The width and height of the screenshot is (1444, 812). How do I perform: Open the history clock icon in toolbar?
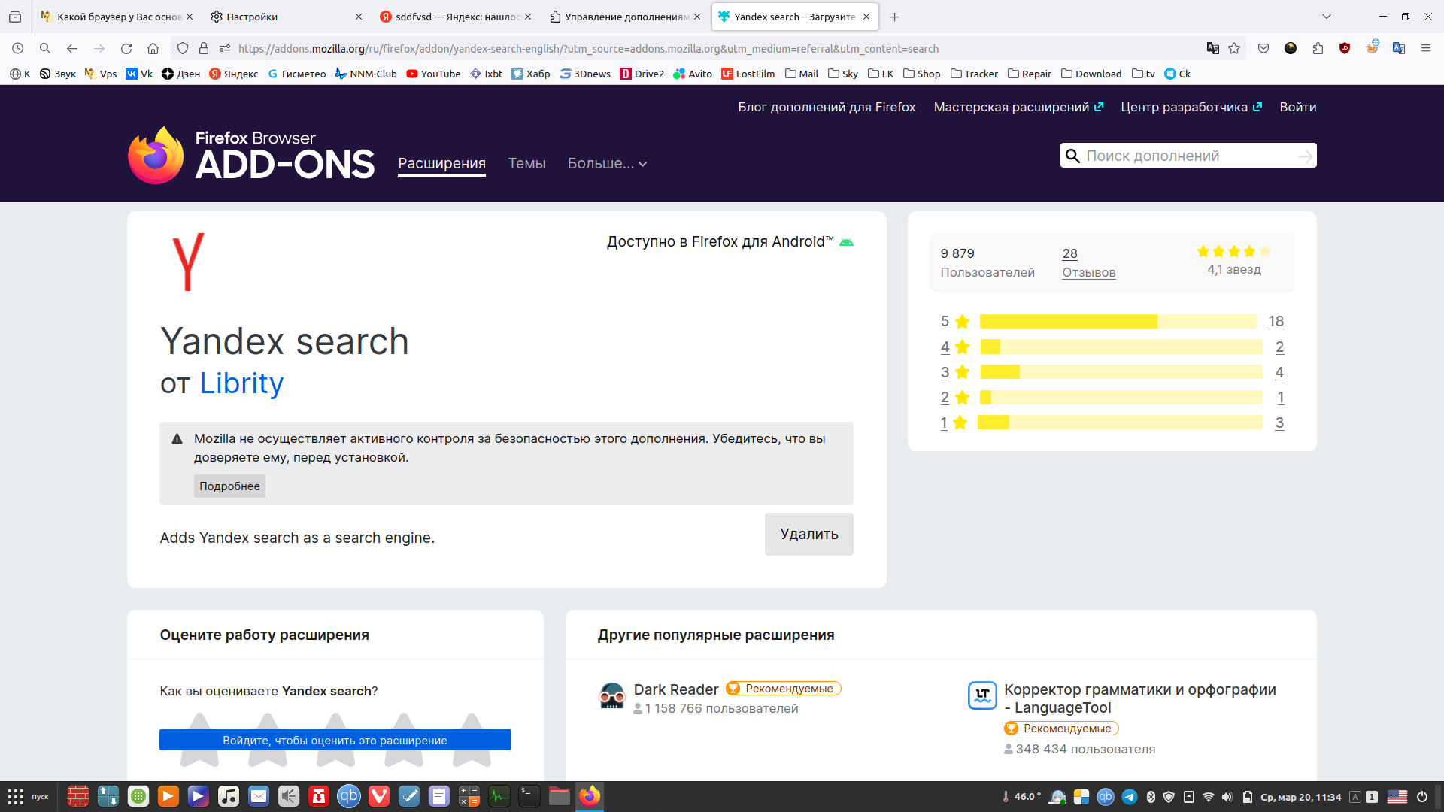(x=18, y=48)
